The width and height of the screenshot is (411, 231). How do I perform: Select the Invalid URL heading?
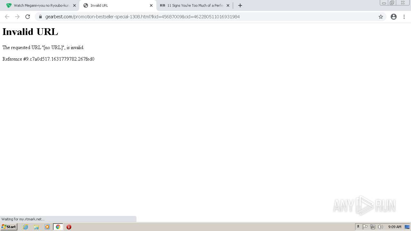pos(30,32)
